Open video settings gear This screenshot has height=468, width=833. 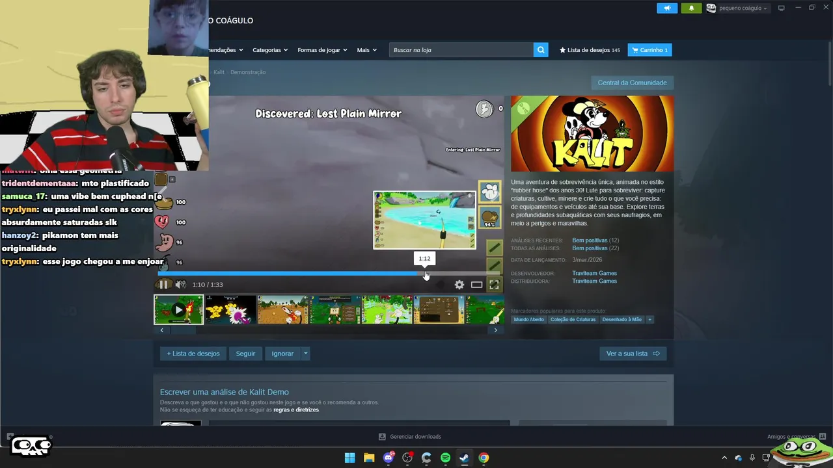point(459,285)
